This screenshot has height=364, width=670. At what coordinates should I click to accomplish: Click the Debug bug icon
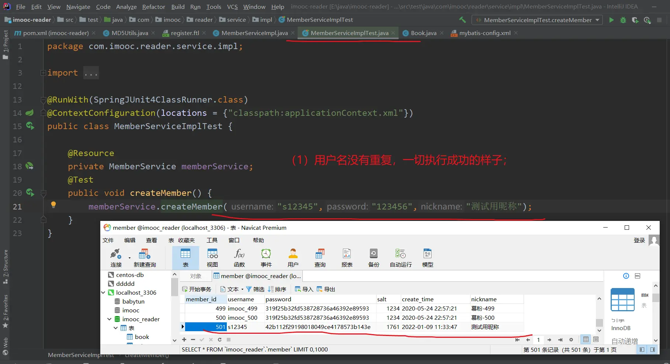click(623, 20)
